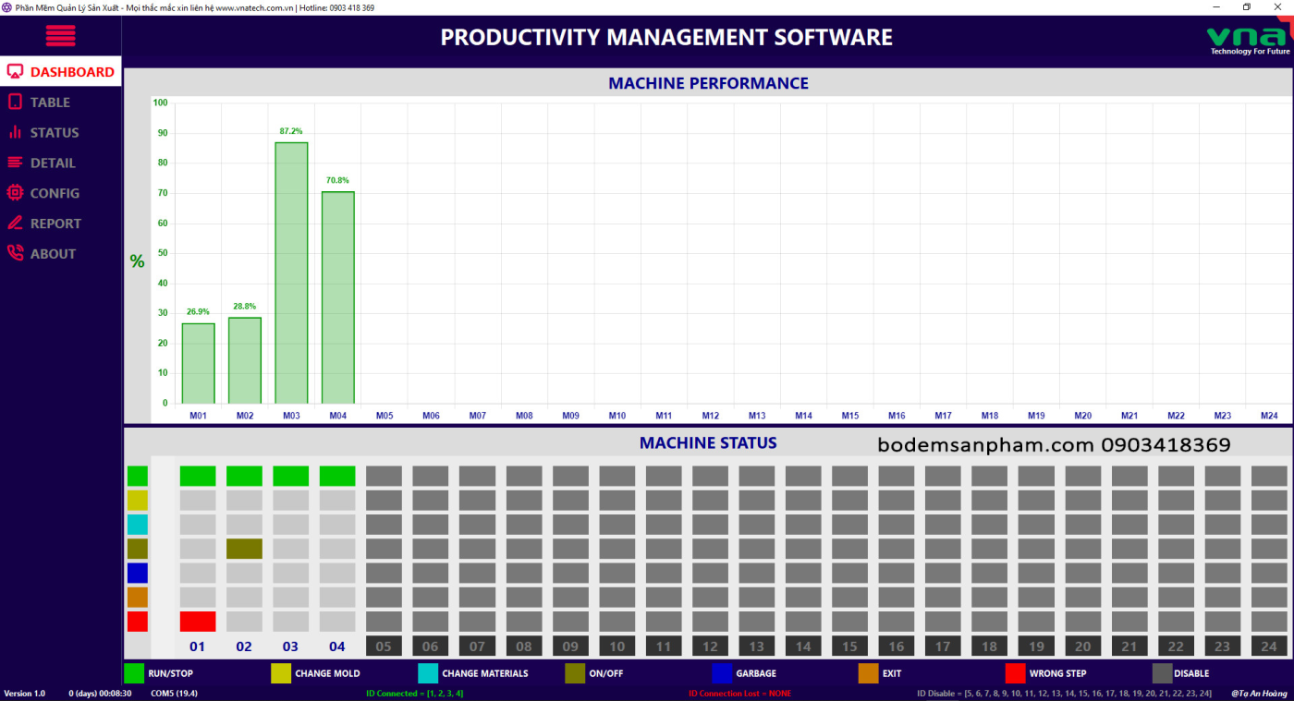Select disabled machine 24 label
Screen dimensions: 1294x701
pos(1269,647)
